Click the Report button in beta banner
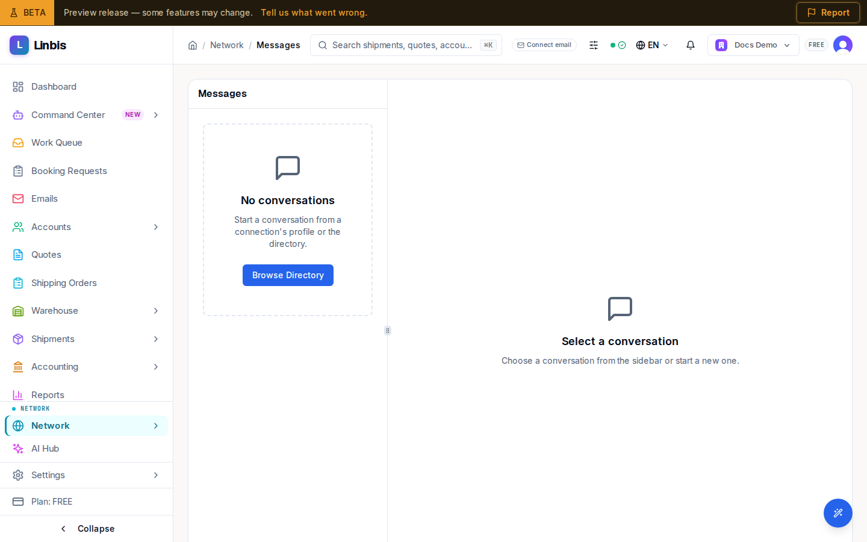This screenshot has height=542, width=867. [828, 13]
